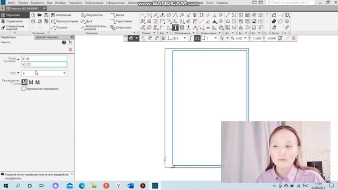Open the zoom scale 0.42 dropdown
Viewport: 338px width, 190px height.
(245, 39)
